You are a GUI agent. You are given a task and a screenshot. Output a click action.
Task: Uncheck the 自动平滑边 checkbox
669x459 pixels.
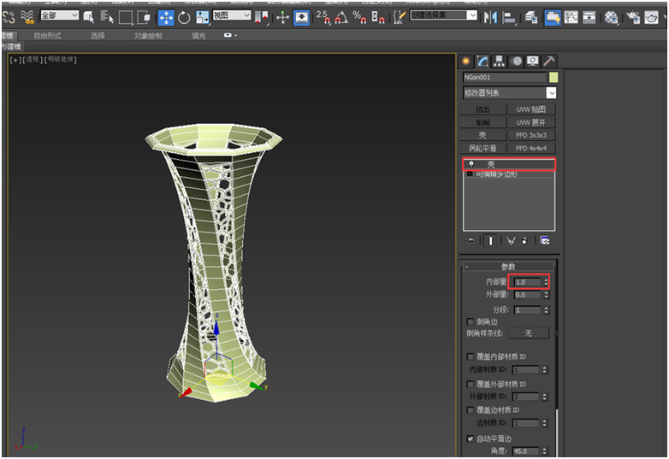pos(471,438)
